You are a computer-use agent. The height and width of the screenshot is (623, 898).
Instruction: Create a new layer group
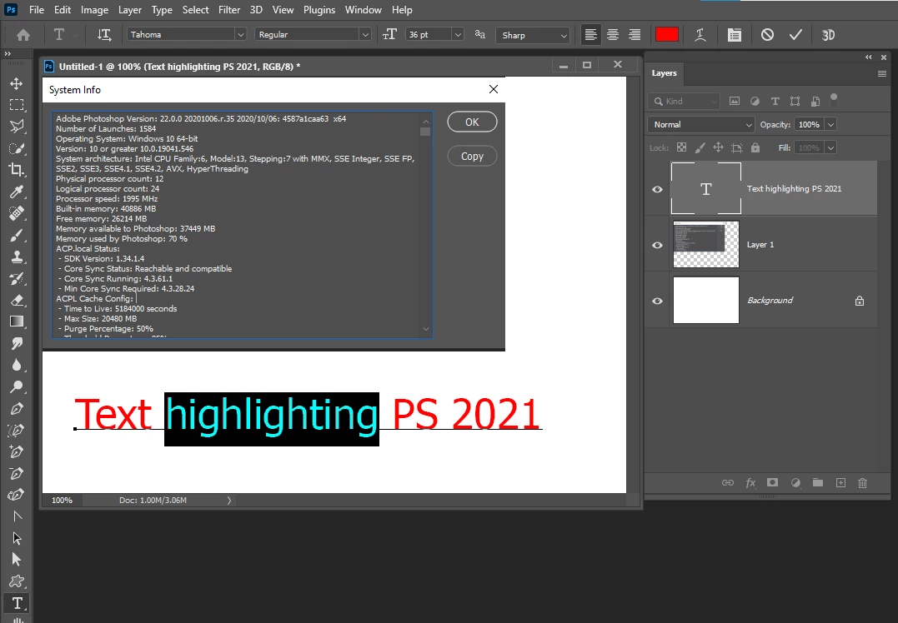pyautogui.click(x=818, y=483)
